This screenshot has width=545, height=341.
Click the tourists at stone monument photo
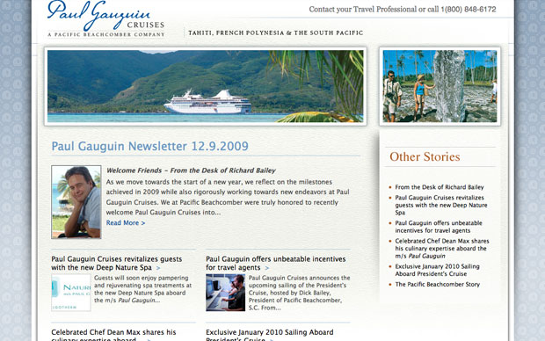(x=440, y=86)
